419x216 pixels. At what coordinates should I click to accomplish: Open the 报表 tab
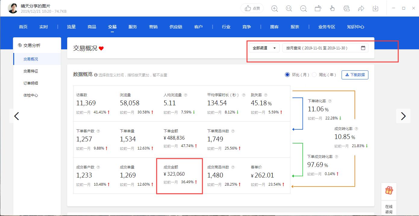[295, 27]
